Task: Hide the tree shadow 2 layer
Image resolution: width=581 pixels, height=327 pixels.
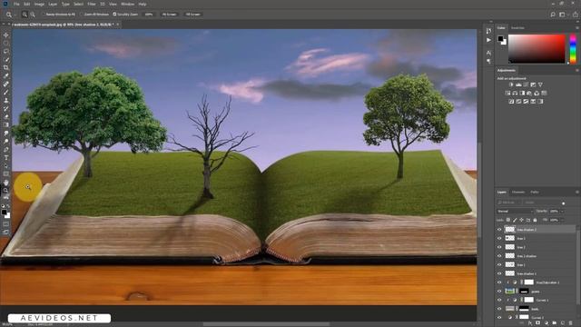Action: coord(499,230)
